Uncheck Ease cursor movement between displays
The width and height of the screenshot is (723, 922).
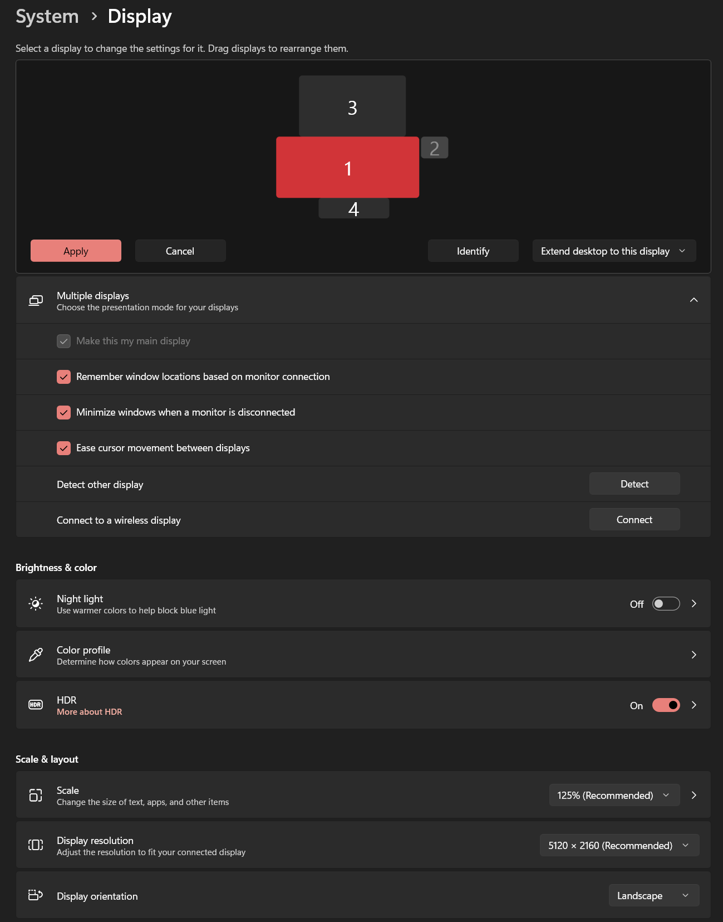click(x=63, y=448)
